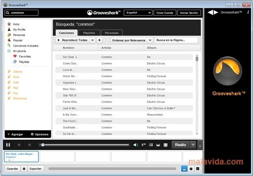Skip to next track

tap(30, 145)
